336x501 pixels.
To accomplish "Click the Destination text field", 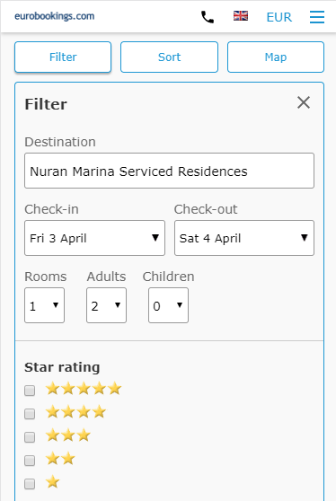I will 169,171.
